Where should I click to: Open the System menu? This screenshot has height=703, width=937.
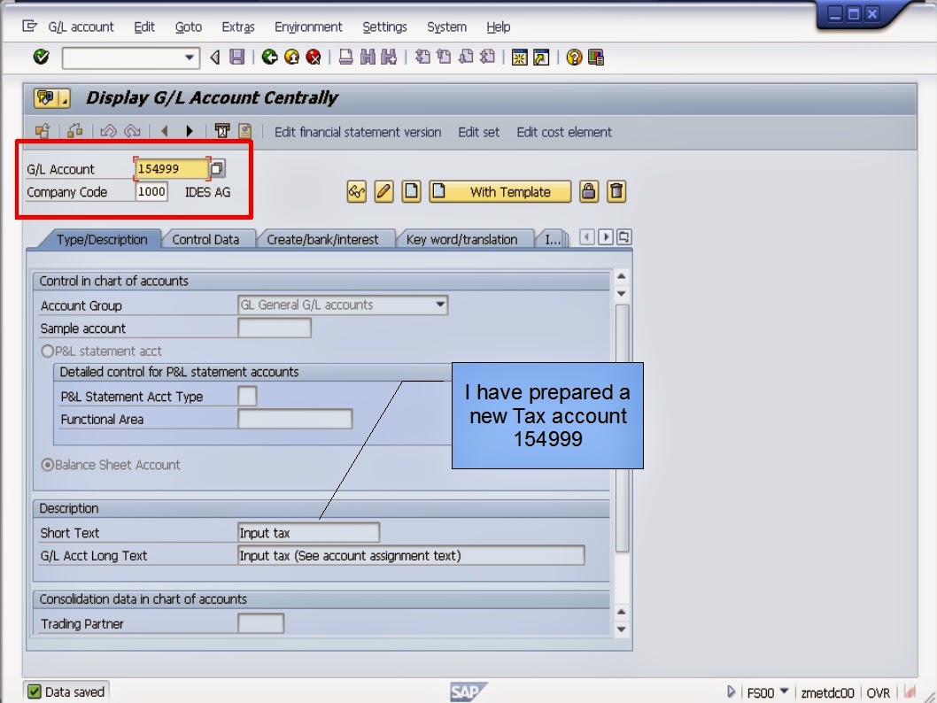[446, 27]
